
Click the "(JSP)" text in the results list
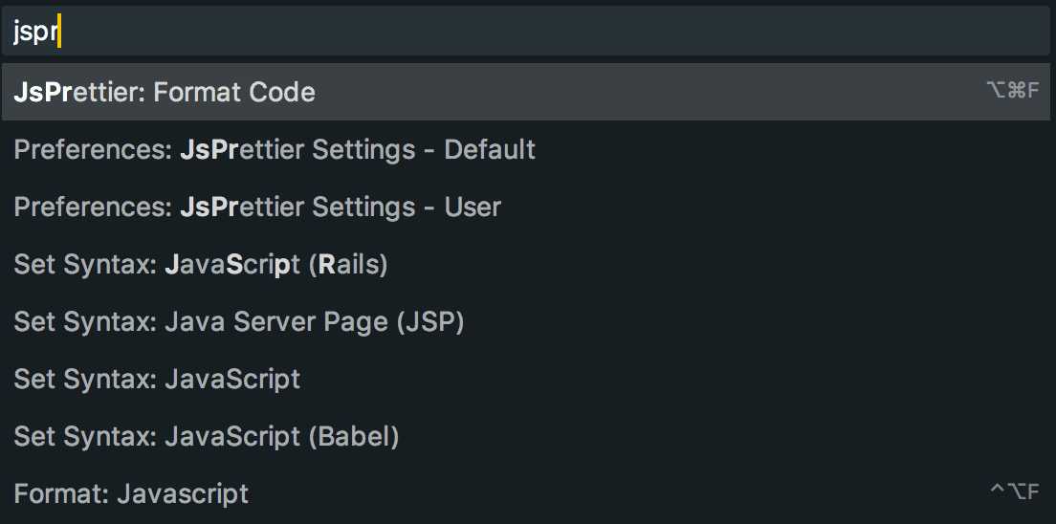429,321
